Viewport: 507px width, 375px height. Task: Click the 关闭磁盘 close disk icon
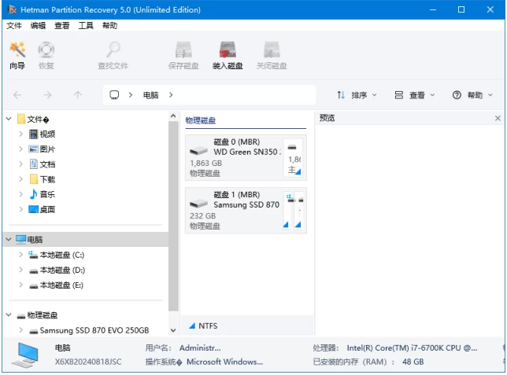(x=272, y=55)
